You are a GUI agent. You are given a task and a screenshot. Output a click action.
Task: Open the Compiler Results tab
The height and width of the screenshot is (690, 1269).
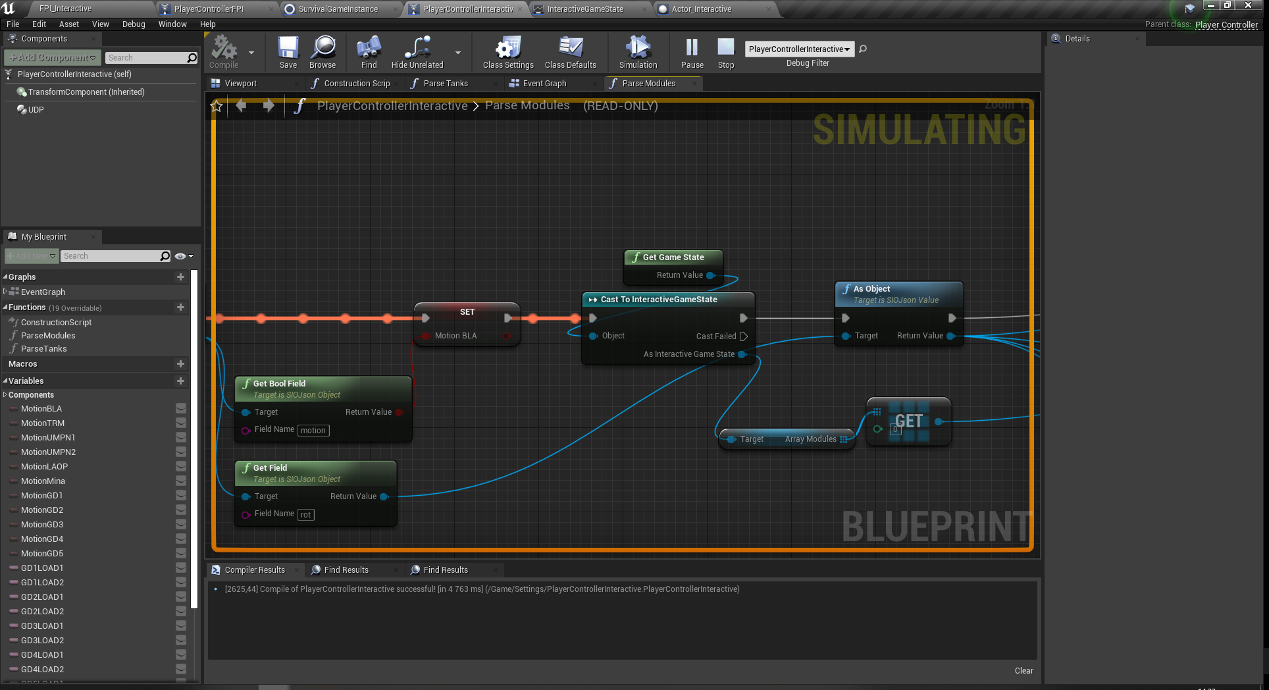pyautogui.click(x=255, y=570)
